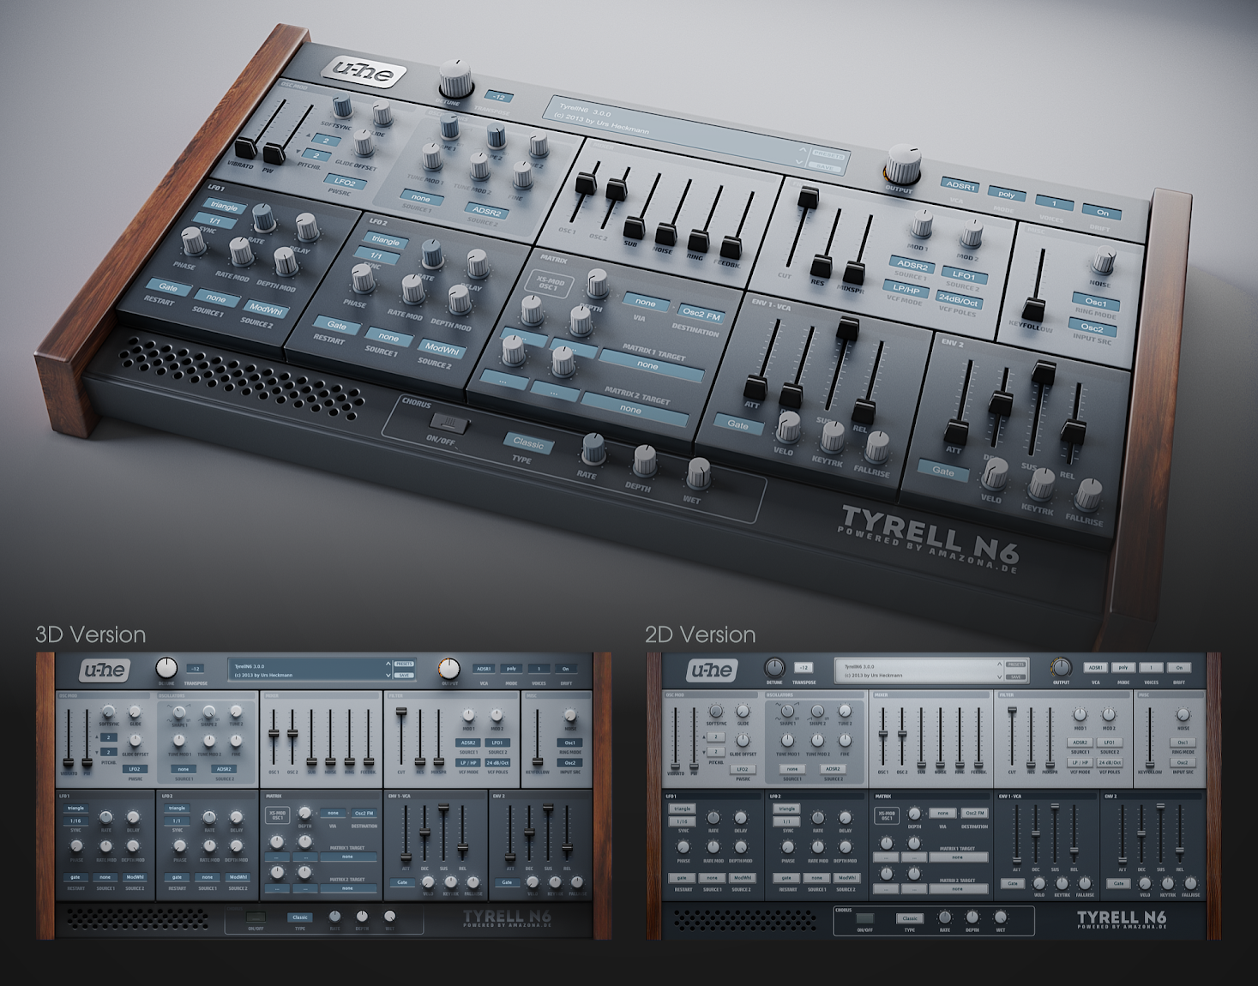Screen dimensions: 1258x986
Task: Click preset down arrow in 2D Version display
Action: (x=999, y=677)
